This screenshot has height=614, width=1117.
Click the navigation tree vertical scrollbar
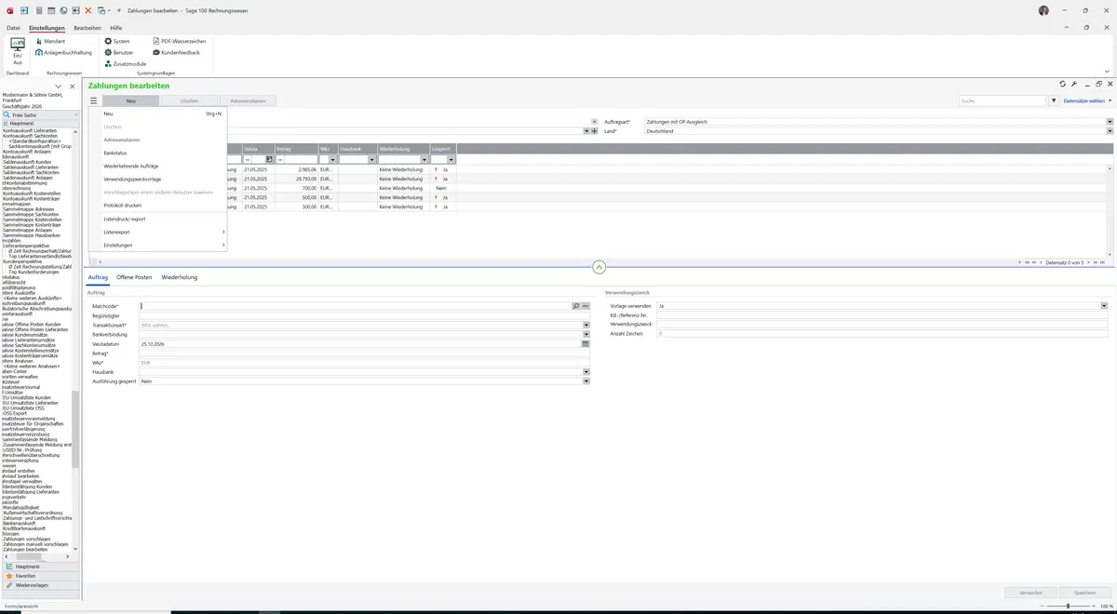click(75, 428)
